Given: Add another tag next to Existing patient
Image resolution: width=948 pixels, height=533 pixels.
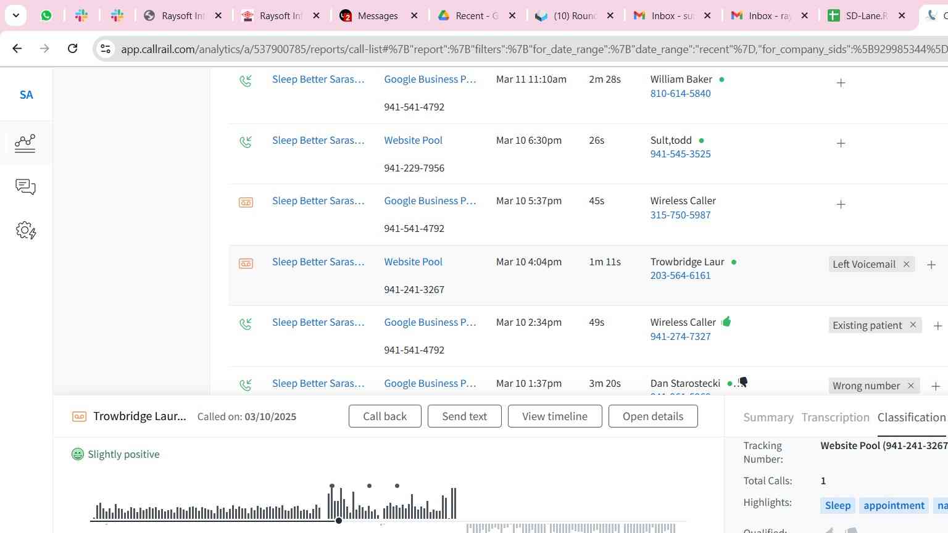Looking at the screenshot, I should (938, 326).
